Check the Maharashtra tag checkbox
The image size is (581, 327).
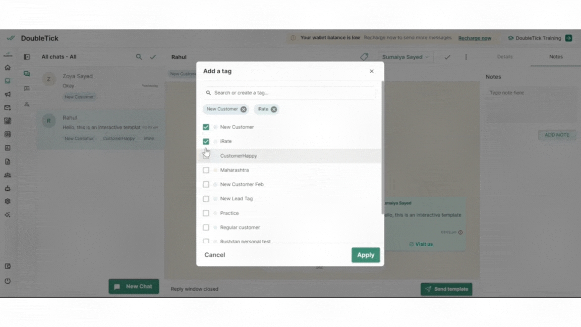pos(206,170)
